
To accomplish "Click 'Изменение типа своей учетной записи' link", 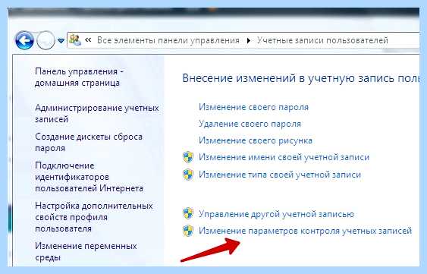I will click(280, 175).
